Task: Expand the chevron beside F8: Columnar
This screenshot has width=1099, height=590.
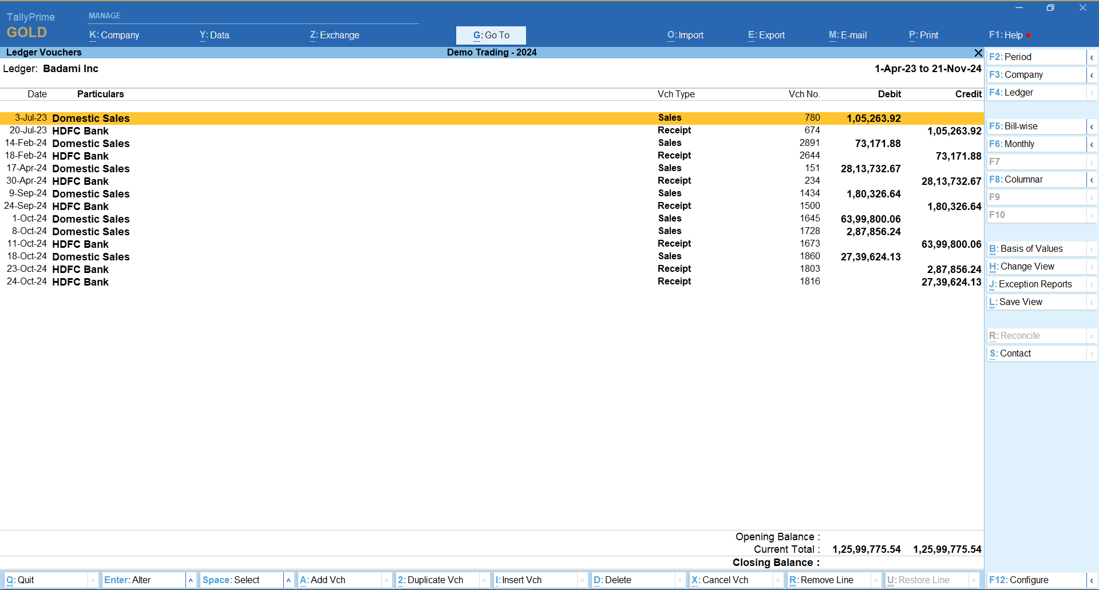Action: (1092, 180)
